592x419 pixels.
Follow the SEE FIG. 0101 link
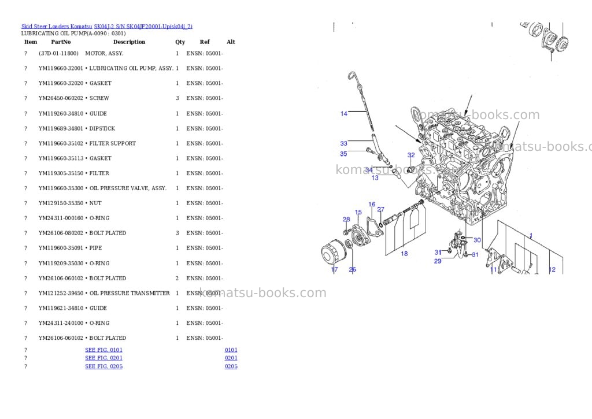pyautogui.click(x=104, y=350)
